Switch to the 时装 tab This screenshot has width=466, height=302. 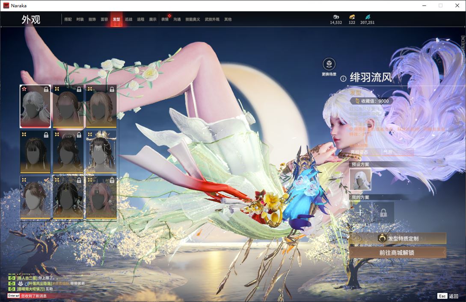click(x=80, y=19)
